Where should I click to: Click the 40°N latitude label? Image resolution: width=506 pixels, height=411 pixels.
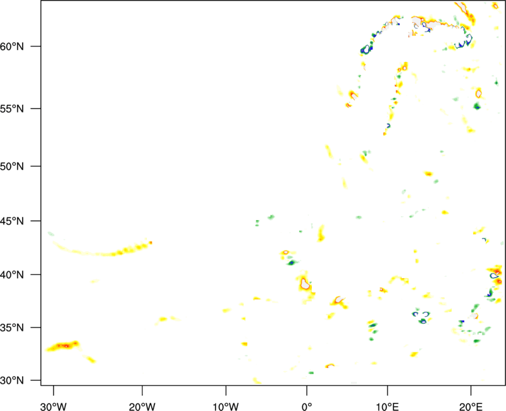point(12,275)
